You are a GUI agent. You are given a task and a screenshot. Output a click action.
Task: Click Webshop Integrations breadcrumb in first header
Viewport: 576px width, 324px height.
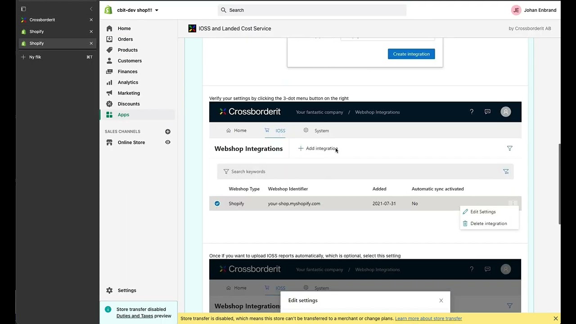point(378,112)
